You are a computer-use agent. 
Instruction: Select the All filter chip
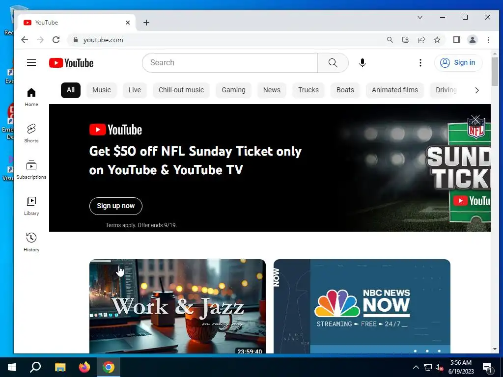click(71, 90)
